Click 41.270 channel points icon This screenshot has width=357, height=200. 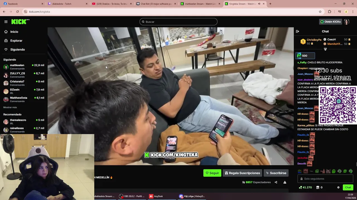[305, 187]
